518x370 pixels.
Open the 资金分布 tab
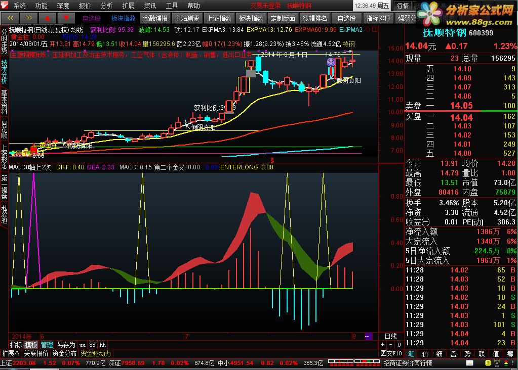click(64, 353)
